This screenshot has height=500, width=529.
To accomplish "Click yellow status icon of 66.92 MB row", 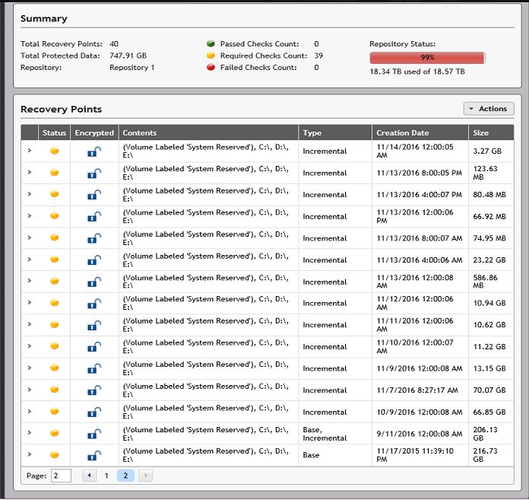I will coord(54,215).
